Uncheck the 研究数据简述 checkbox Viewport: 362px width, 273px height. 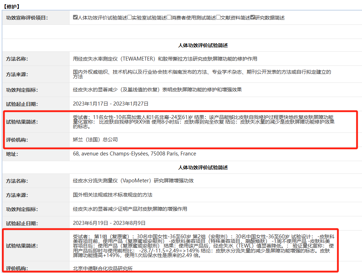click(x=252, y=17)
